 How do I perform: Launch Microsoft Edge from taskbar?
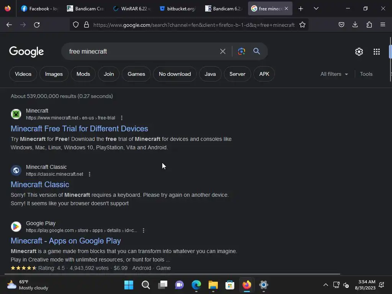[x=196, y=285]
